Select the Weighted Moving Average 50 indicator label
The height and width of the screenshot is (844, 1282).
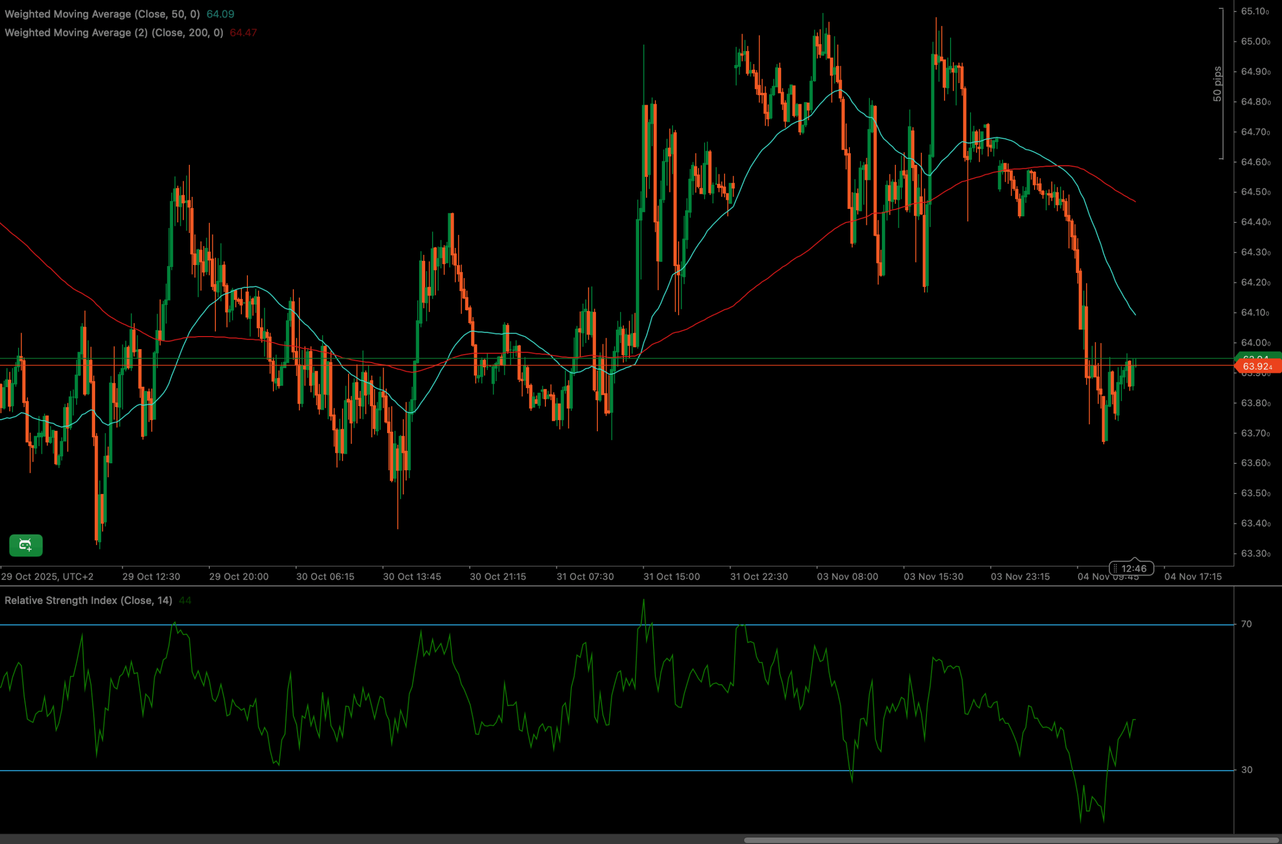pyautogui.click(x=102, y=14)
